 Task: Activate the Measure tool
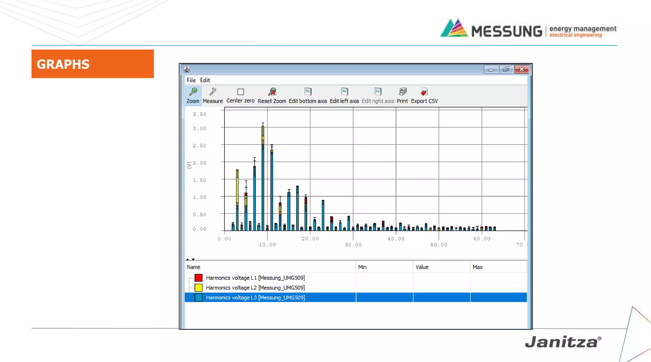click(x=213, y=92)
